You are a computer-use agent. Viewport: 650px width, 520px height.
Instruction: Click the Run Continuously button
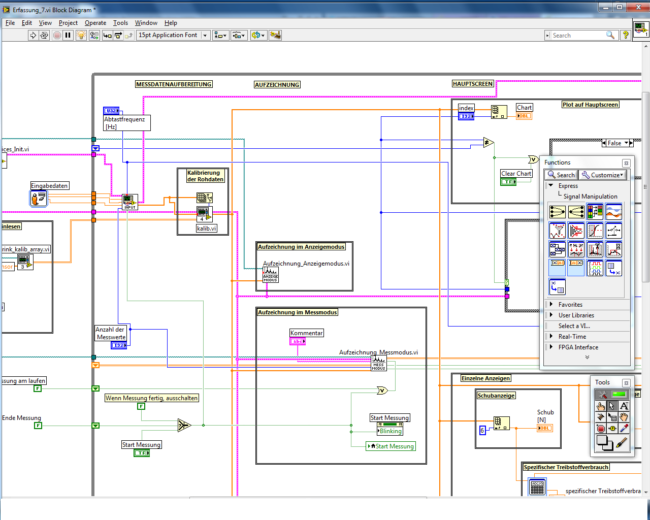(44, 35)
